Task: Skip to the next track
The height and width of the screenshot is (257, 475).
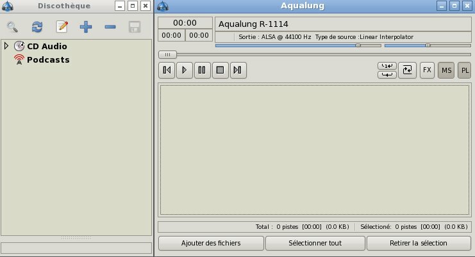Action: point(238,70)
